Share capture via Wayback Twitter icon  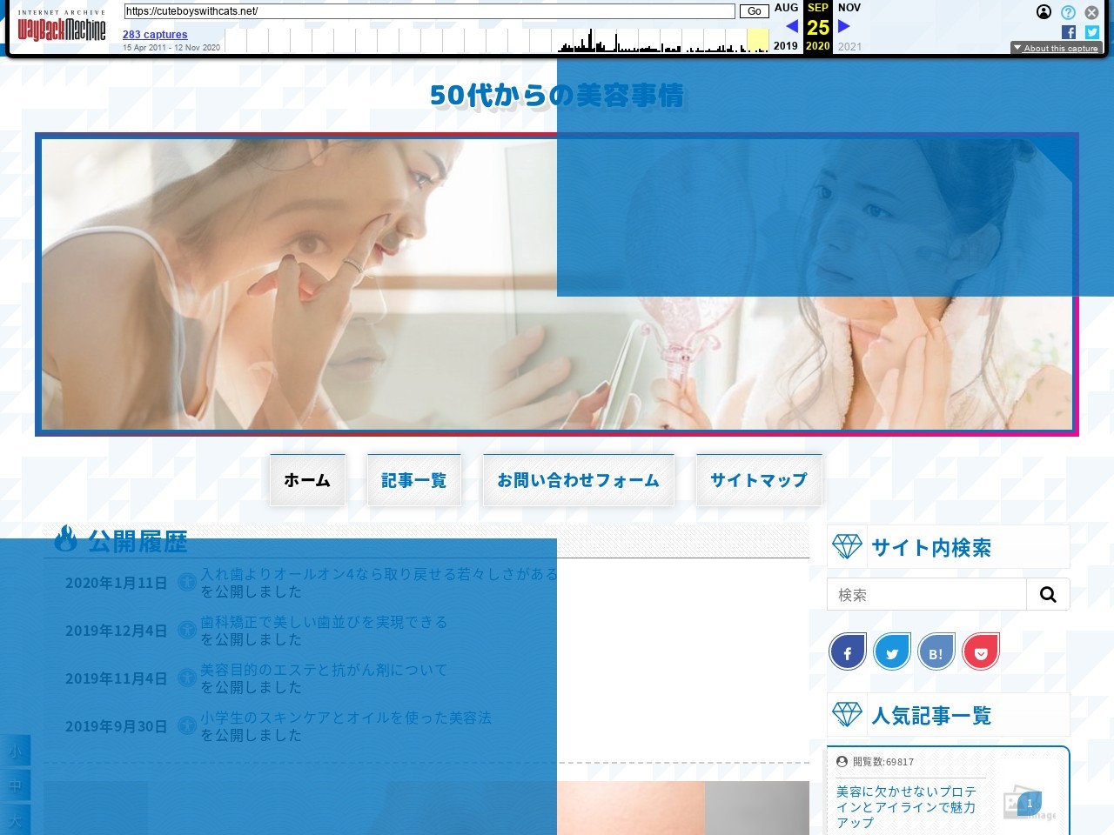(x=1092, y=32)
